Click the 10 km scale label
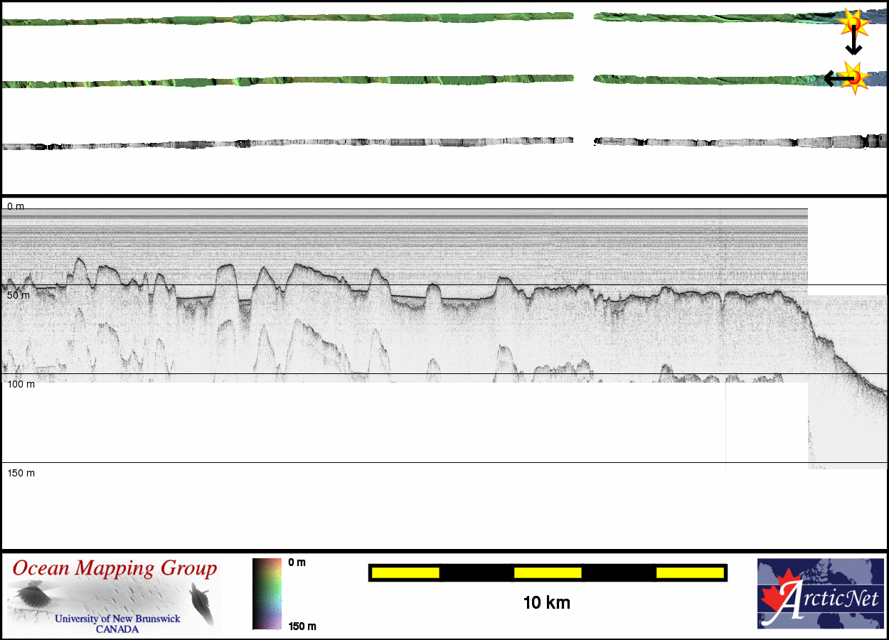Viewport: 889px width, 640px height. (546, 603)
